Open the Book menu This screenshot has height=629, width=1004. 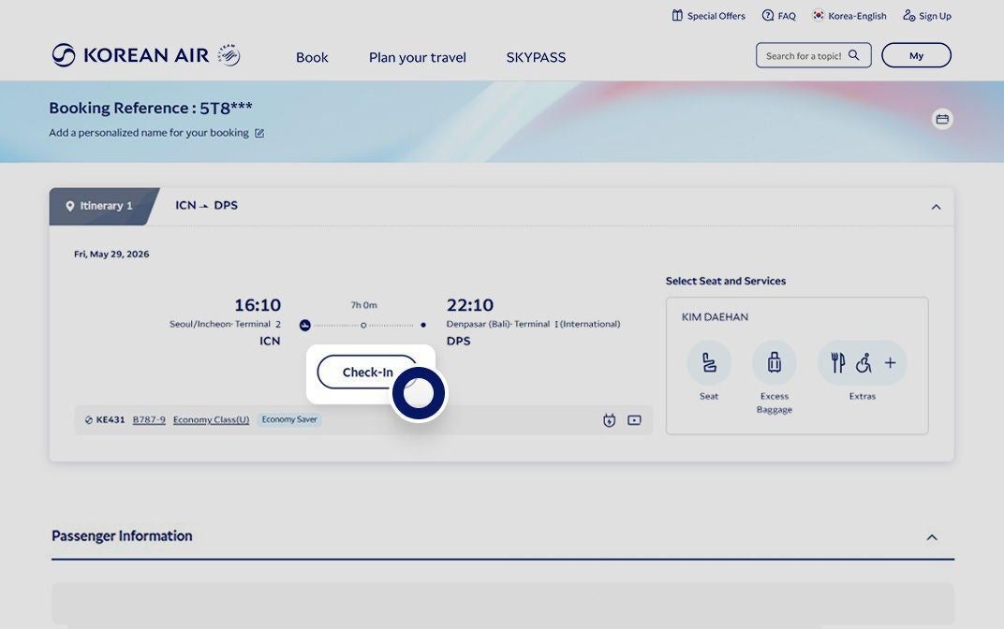(x=312, y=58)
